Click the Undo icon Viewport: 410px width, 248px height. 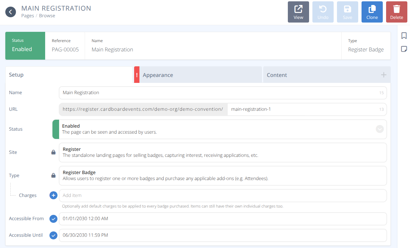click(323, 12)
